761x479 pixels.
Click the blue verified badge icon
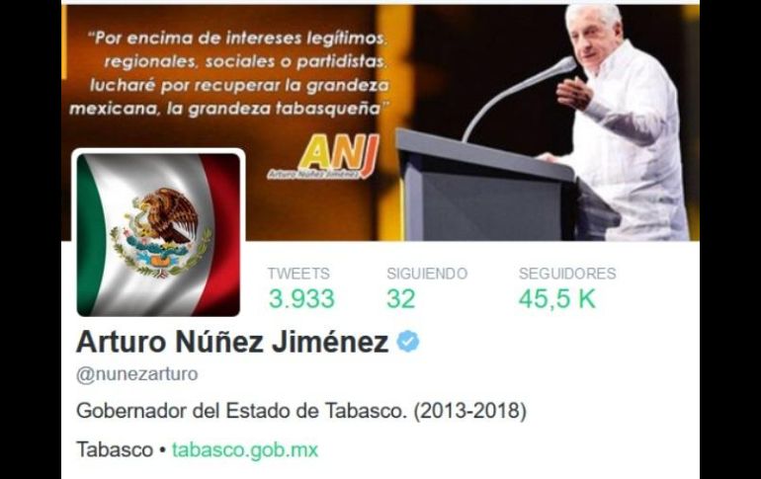click(408, 342)
